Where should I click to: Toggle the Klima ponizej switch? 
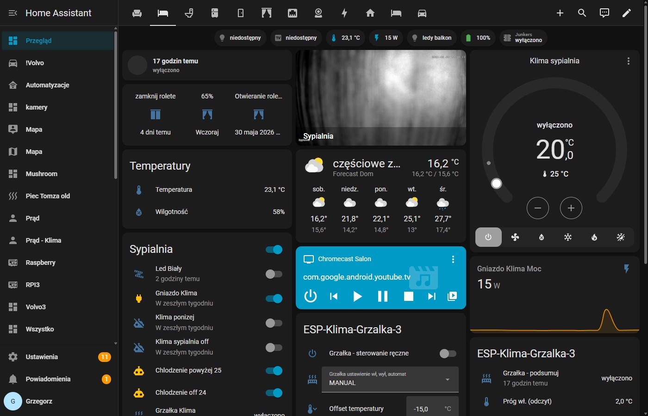pos(274,323)
